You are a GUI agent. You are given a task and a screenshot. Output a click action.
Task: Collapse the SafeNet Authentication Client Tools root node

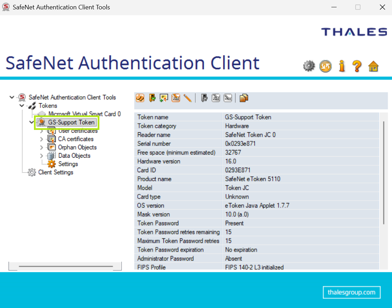click(x=12, y=97)
